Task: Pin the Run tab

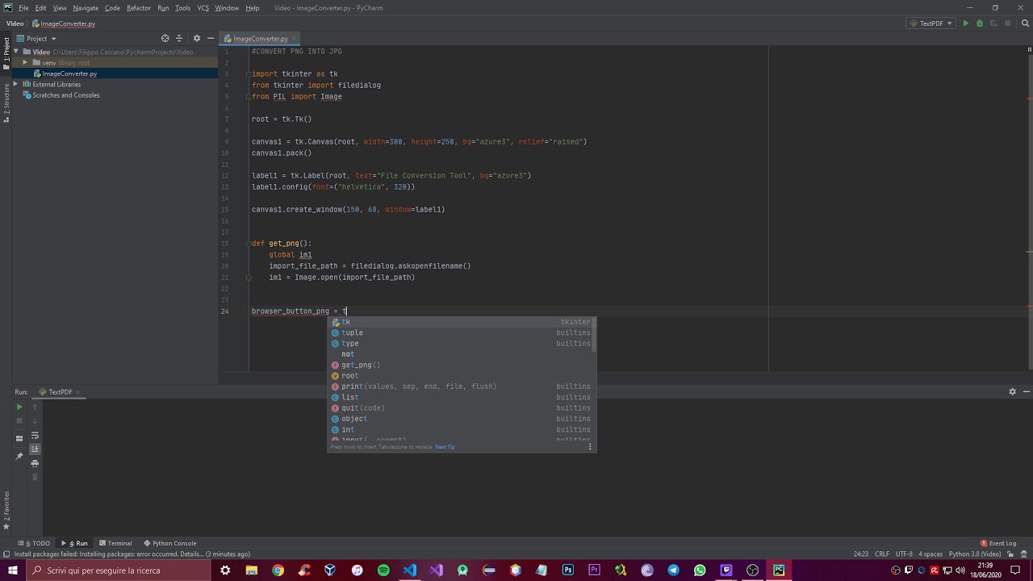Action: 19,456
